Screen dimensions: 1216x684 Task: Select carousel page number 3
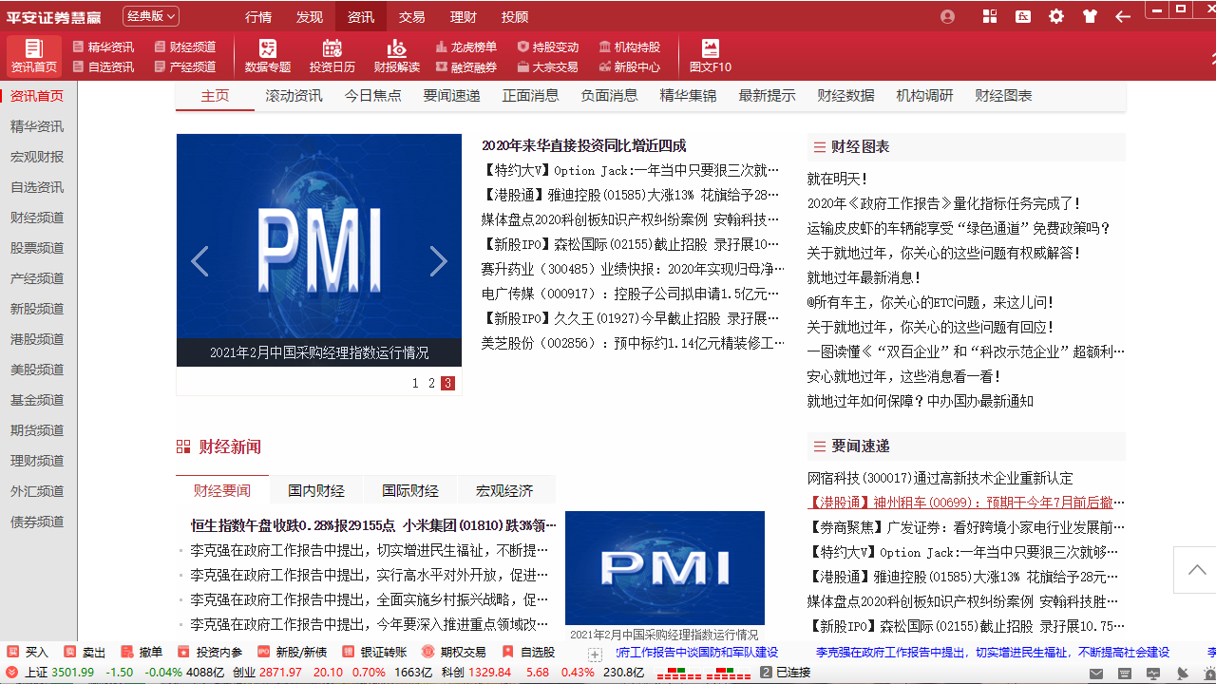tap(447, 383)
